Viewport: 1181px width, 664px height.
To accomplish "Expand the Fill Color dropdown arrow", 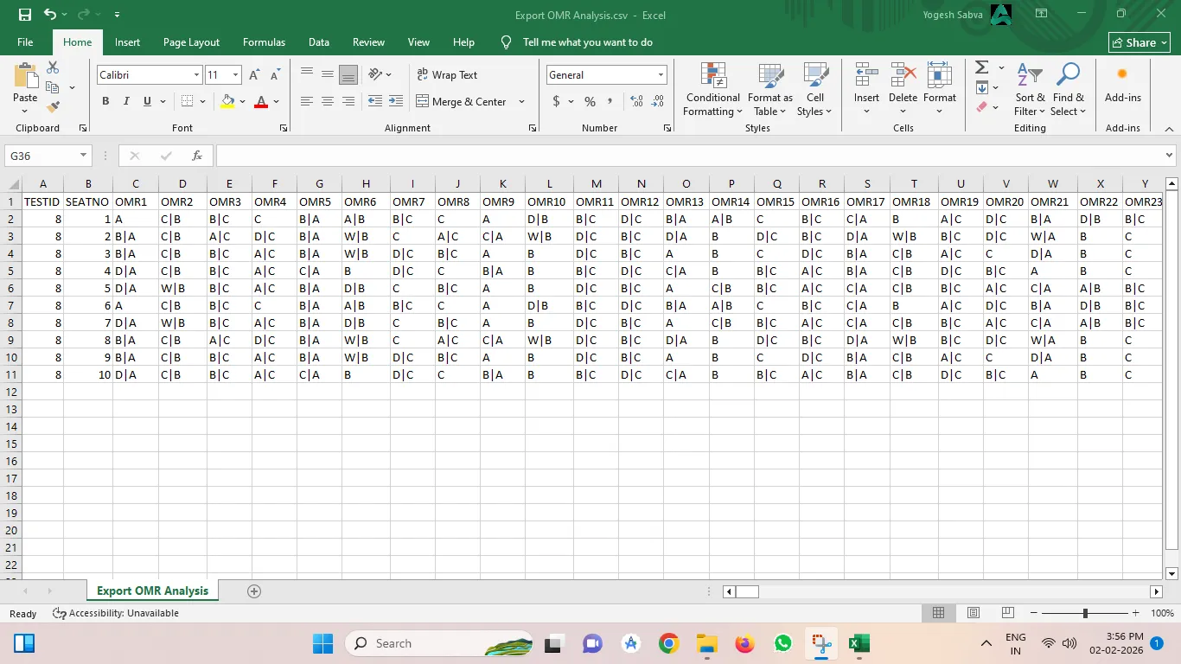I will click(x=241, y=102).
